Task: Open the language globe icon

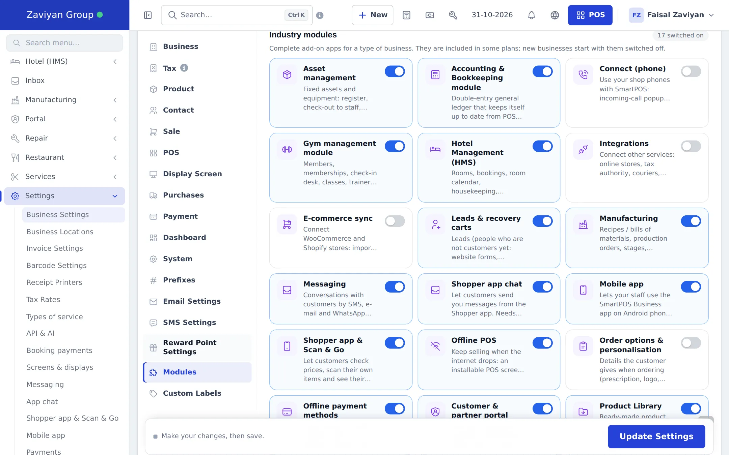Action: tap(555, 15)
